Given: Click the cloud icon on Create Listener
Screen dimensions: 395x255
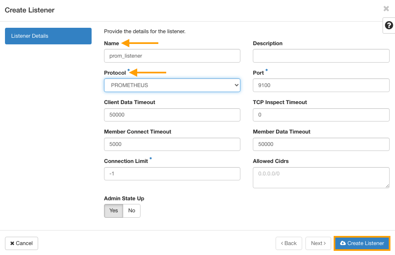Looking at the screenshot, I should coord(343,243).
